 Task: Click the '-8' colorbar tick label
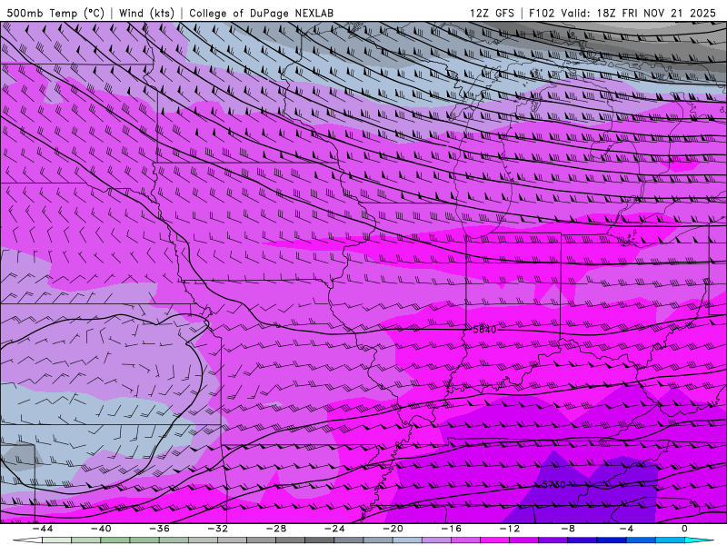tap(569, 529)
